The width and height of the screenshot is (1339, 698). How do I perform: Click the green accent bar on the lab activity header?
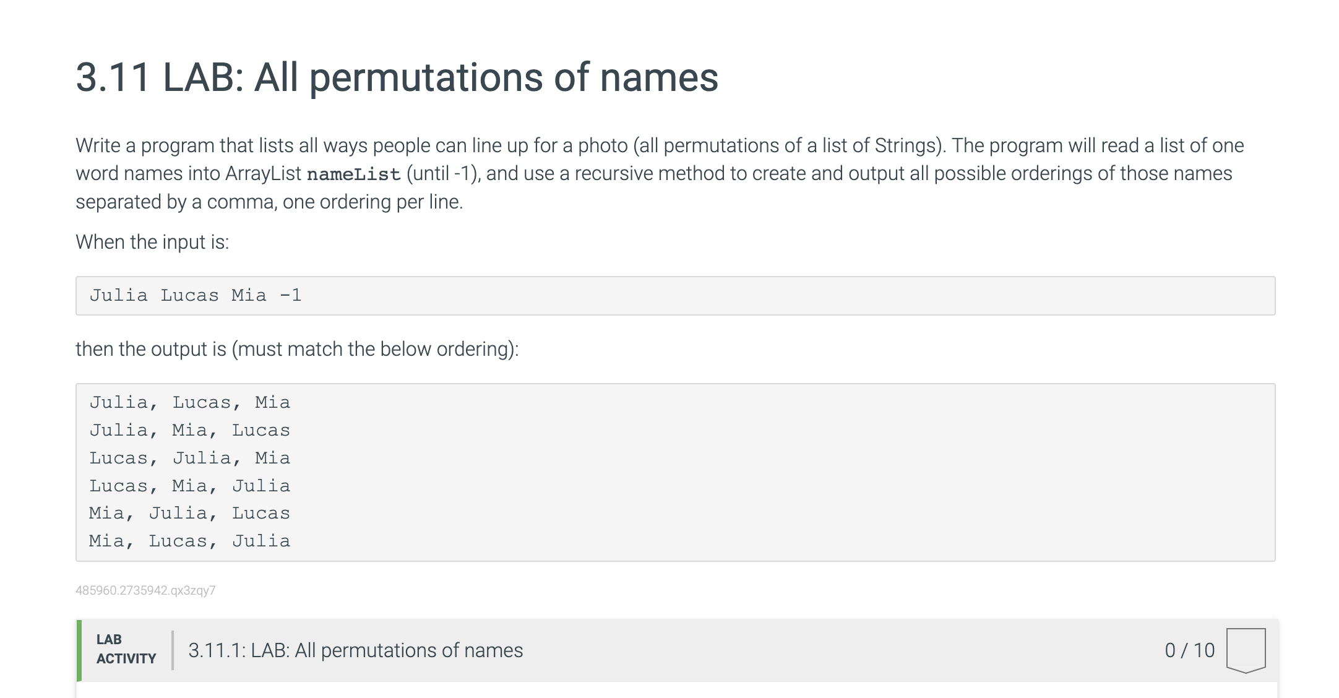[79, 650]
